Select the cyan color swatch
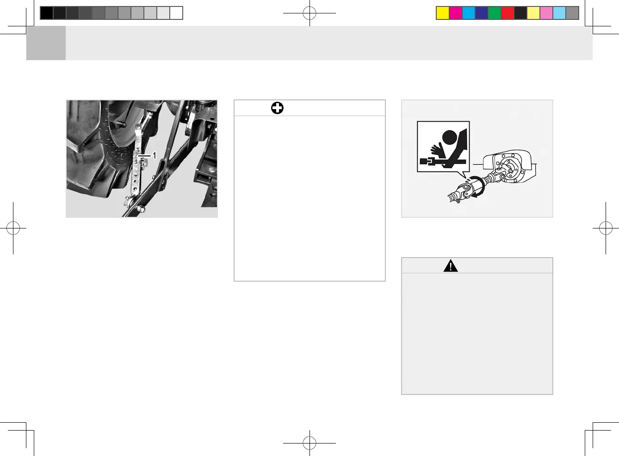The height and width of the screenshot is (456, 619). coord(469,13)
